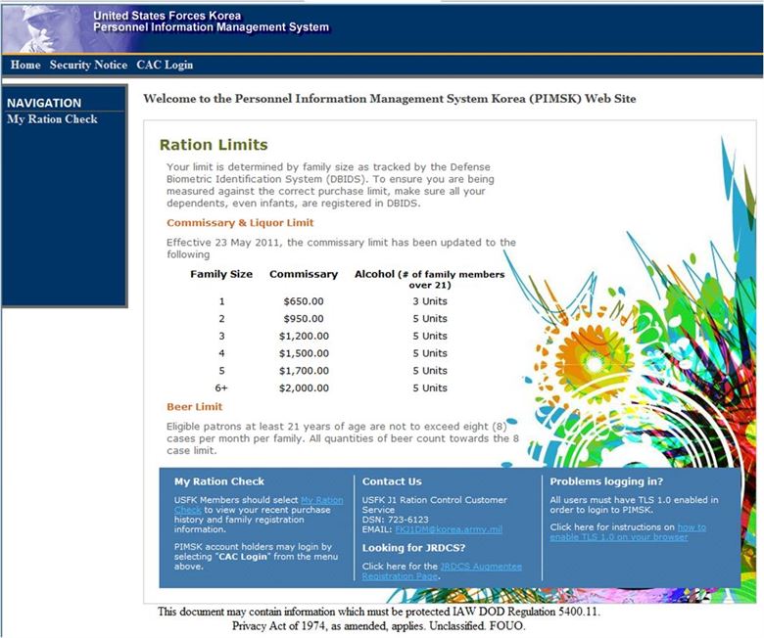The width and height of the screenshot is (764, 638).
Task: Click the Ration Limits heading
Action: tap(214, 145)
